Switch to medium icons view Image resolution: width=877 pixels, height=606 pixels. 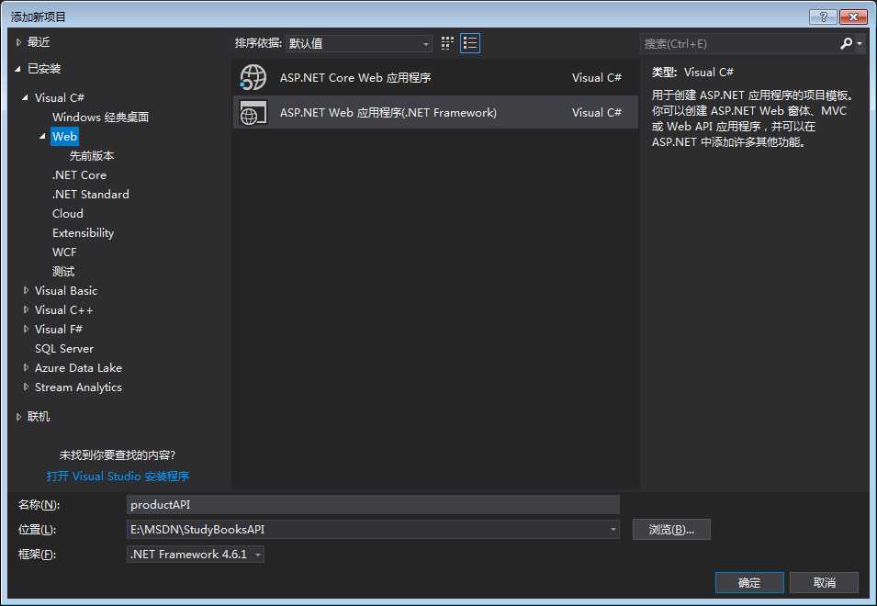point(447,43)
